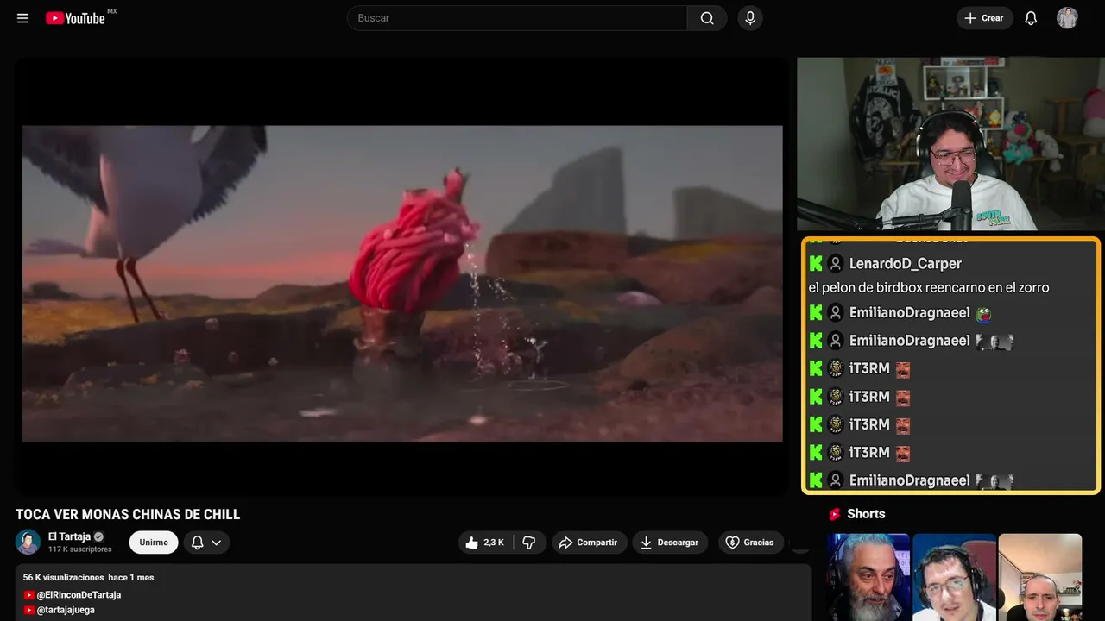The width and height of the screenshot is (1105, 621).
Task: Open El Tartaja channel avatar
Action: click(28, 542)
